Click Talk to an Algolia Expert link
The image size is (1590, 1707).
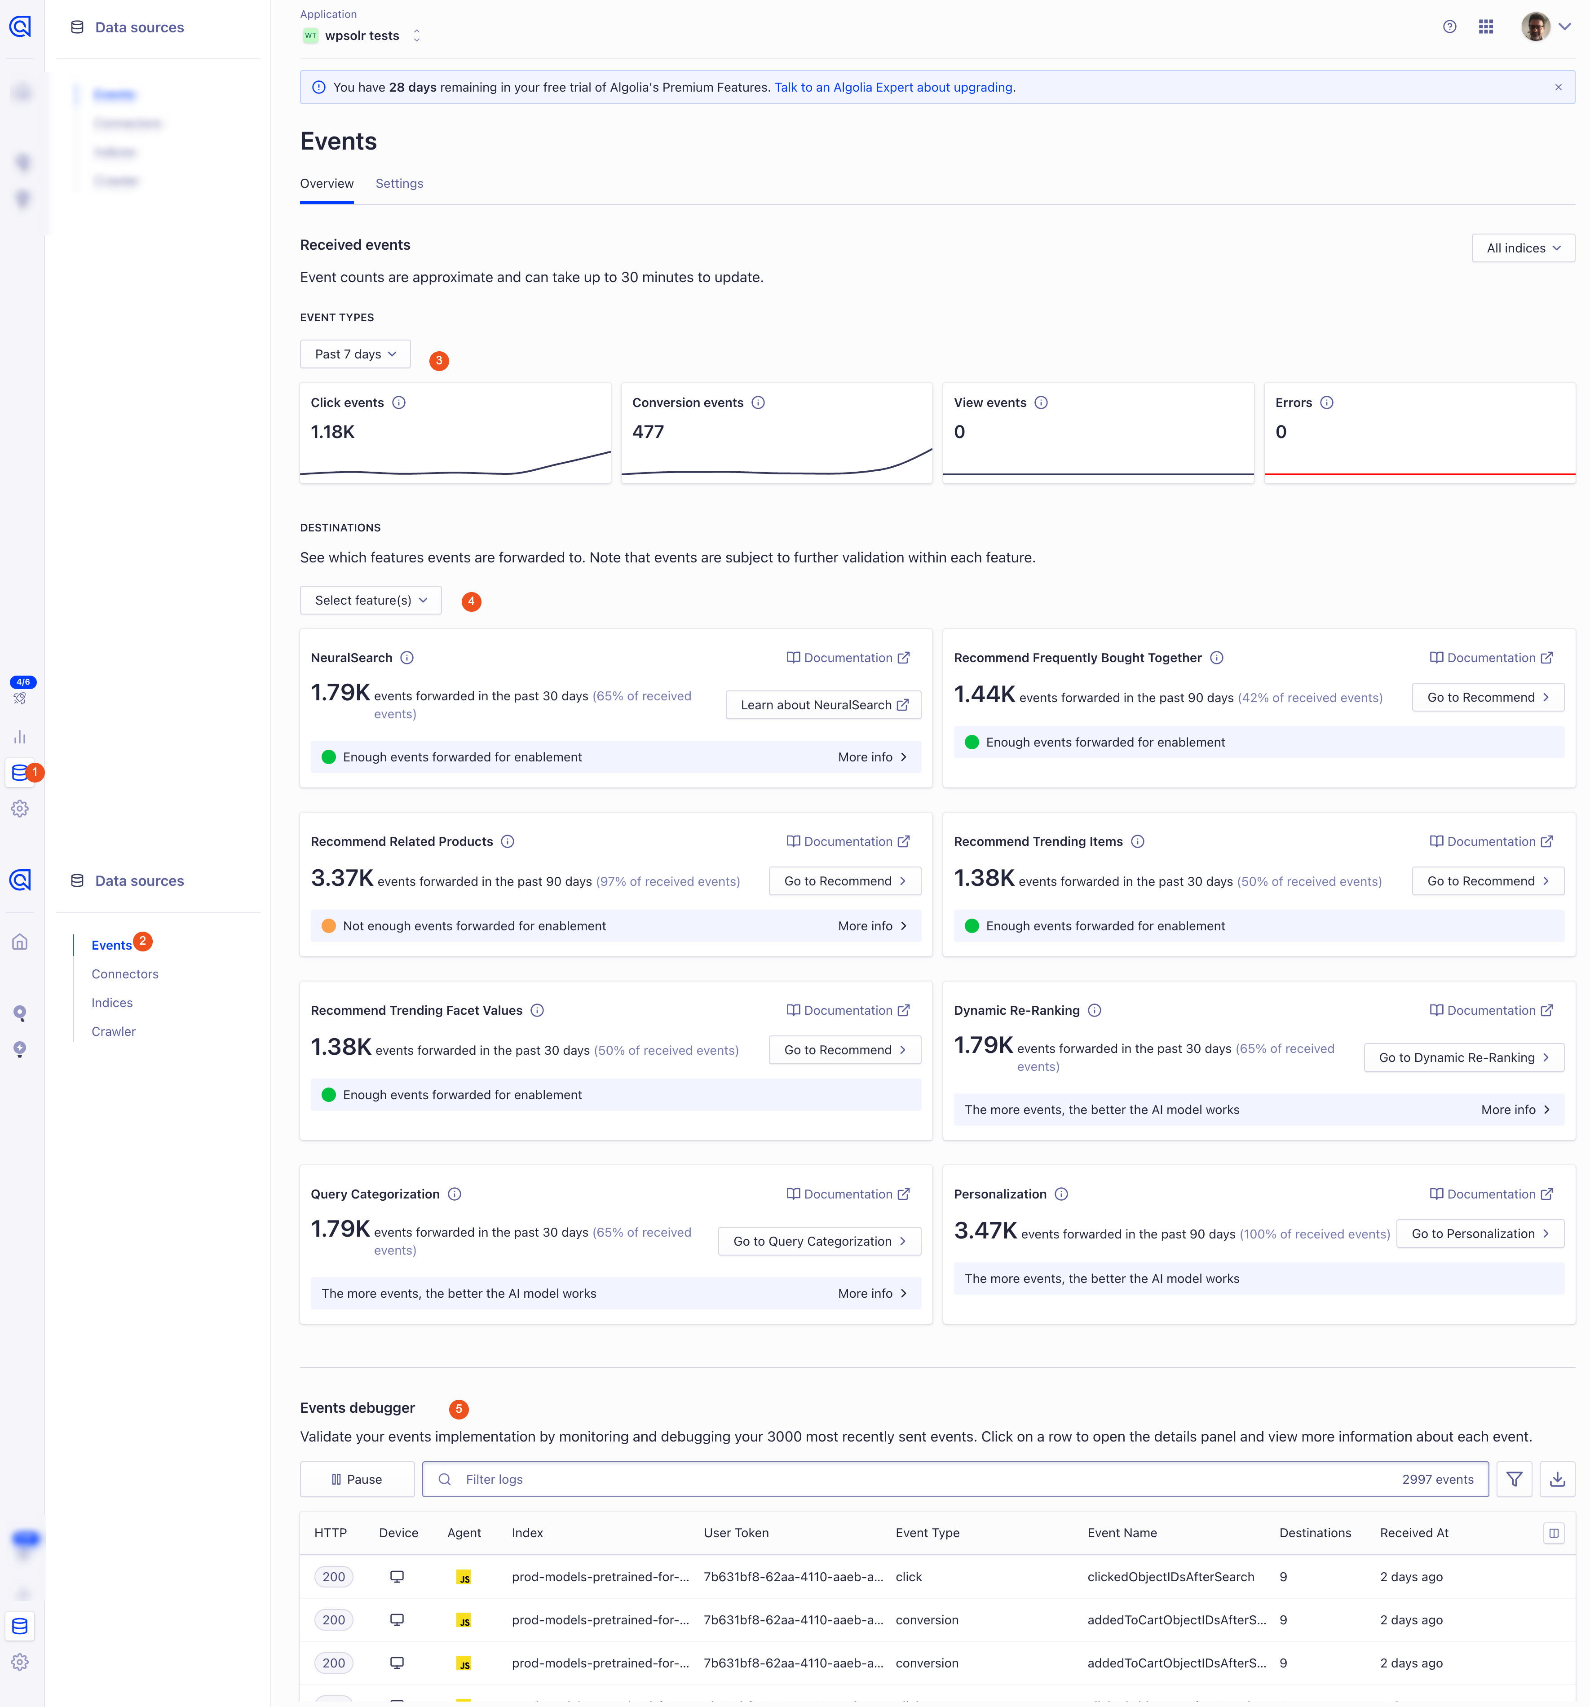pos(895,88)
